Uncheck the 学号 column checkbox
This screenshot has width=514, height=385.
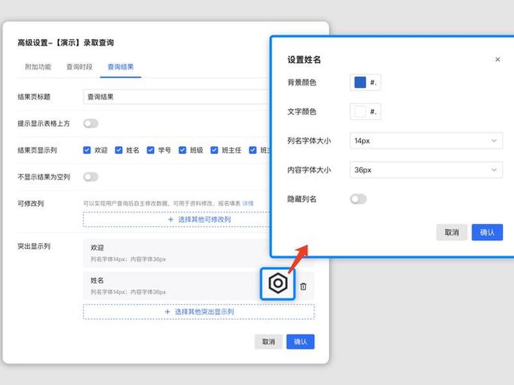150,150
